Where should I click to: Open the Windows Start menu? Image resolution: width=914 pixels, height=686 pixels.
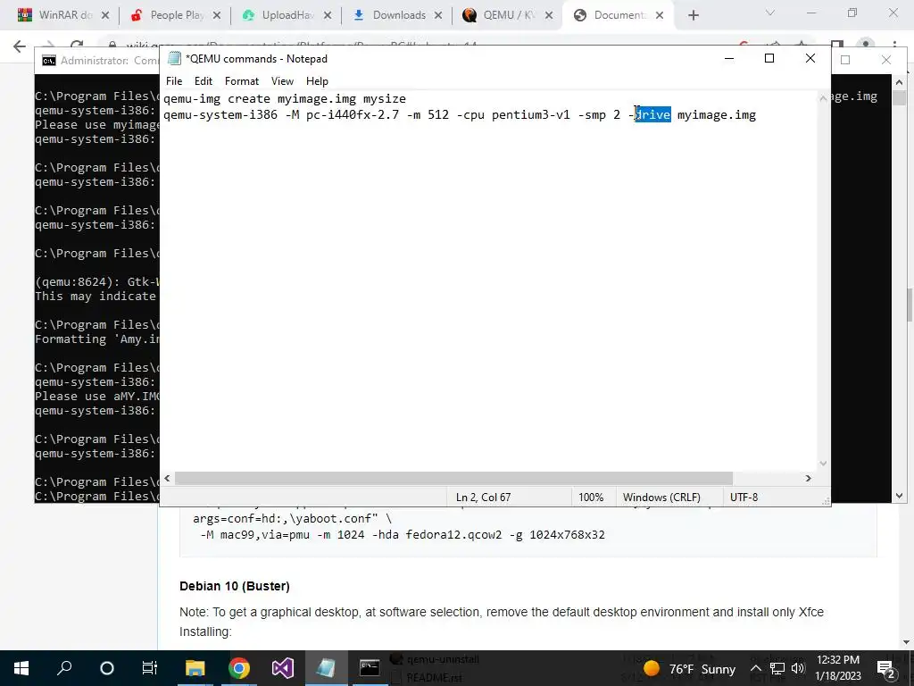21,668
